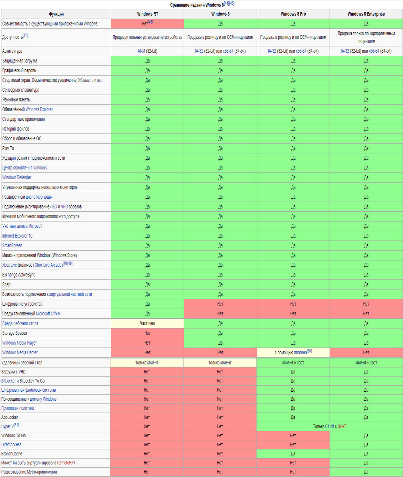403x477 pixels.
Task: Follow footnote [46] next to Нет
Action: click(150, 22)
